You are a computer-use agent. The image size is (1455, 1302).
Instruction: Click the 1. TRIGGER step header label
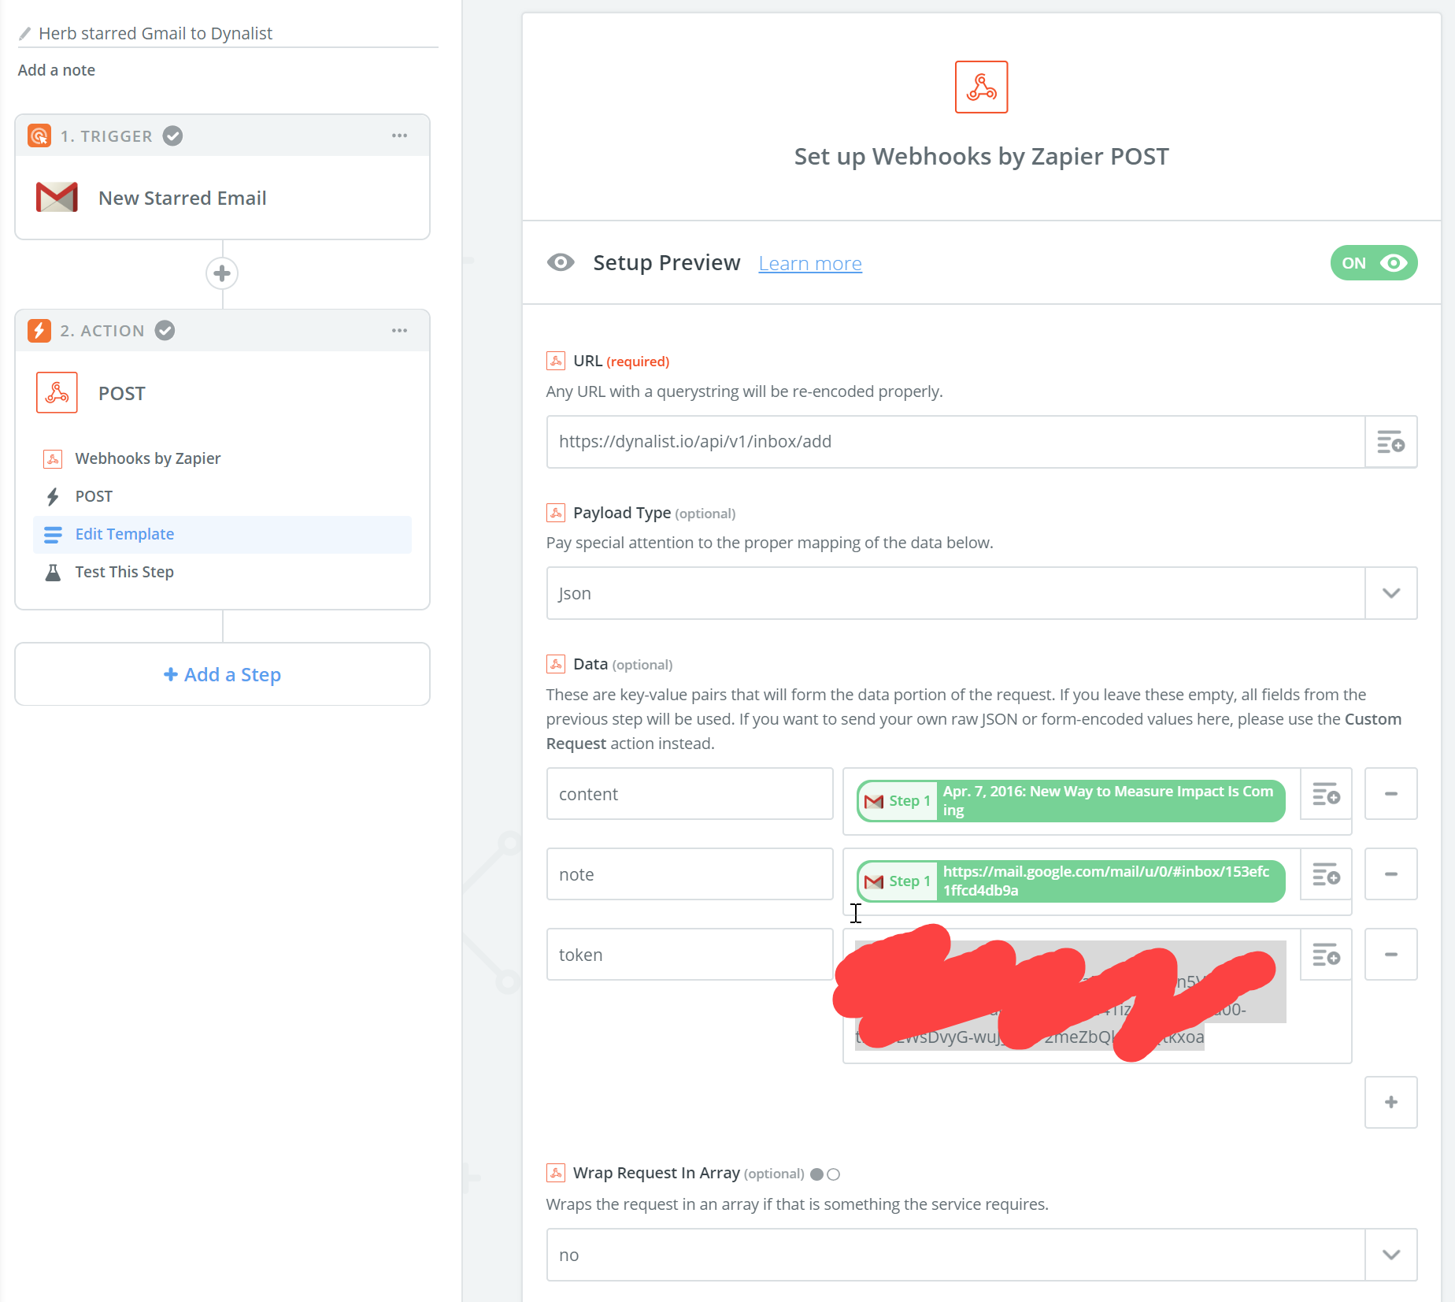(x=106, y=136)
